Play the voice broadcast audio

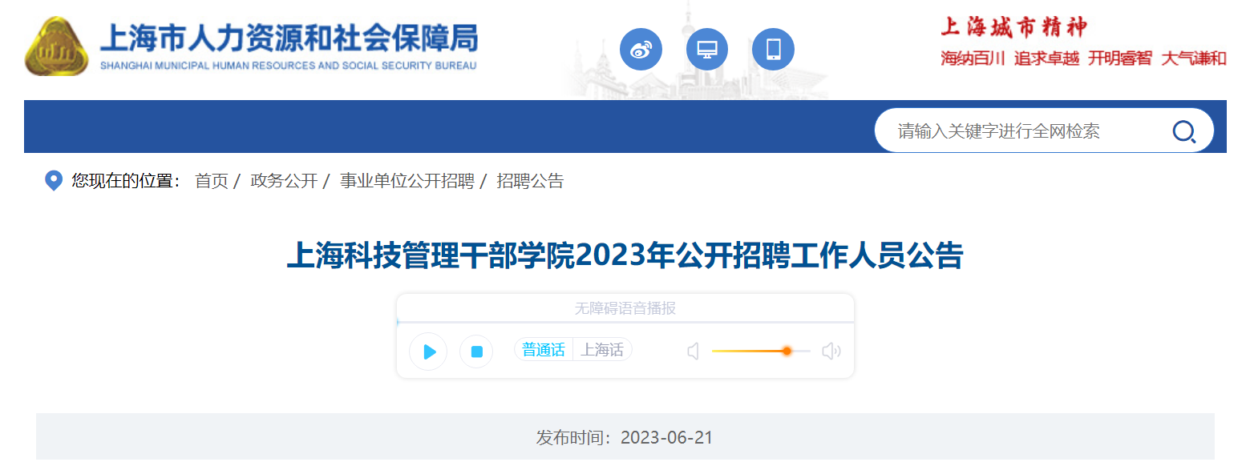pos(428,351)
